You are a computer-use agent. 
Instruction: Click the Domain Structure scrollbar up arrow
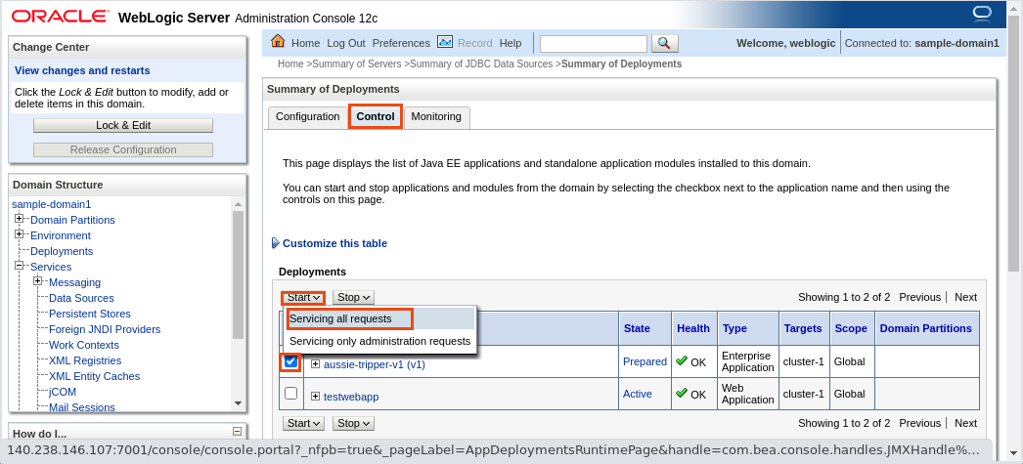(x=238, y=204)
